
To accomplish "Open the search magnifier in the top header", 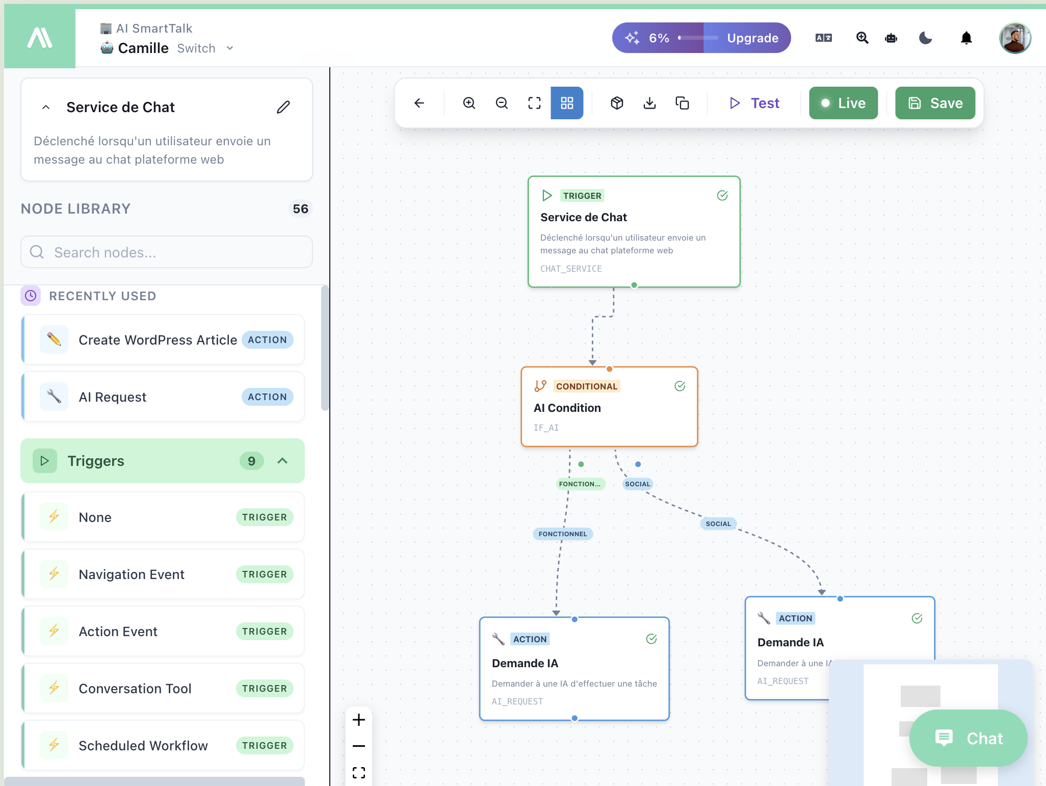I will [x=862, y=38].
